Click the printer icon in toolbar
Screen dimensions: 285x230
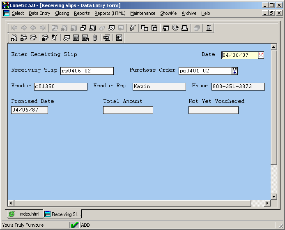click(x=185, y=28)
